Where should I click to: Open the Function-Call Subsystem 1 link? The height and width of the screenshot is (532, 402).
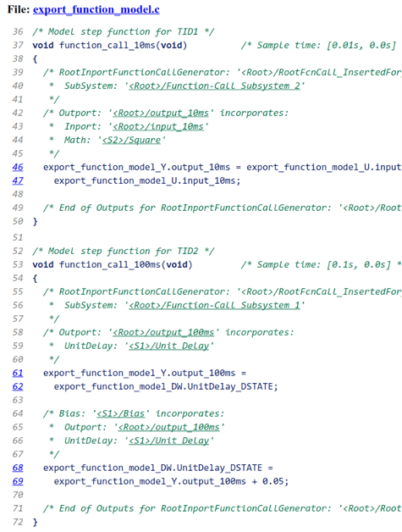215,305
